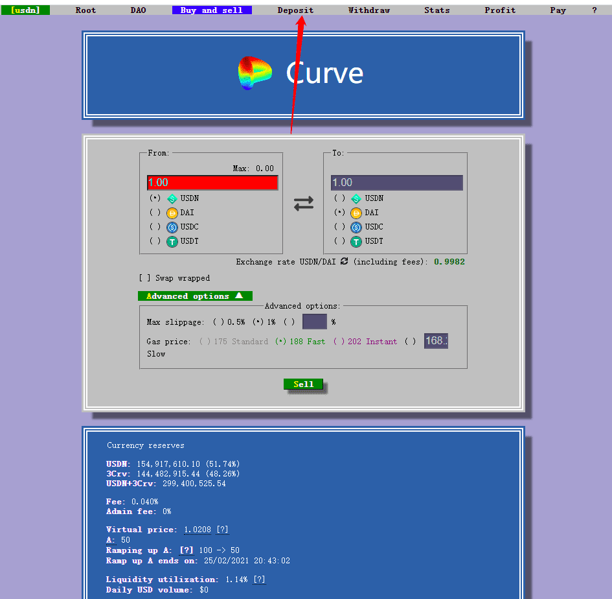The height and width of the screenshot is (599, 612).
Task: Select 0.5% max slippage radio option
Action: point(219,322)
